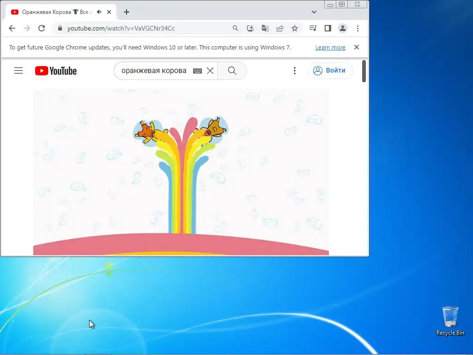Bookmark this tab with the star icon

click(x=295, y=28)
